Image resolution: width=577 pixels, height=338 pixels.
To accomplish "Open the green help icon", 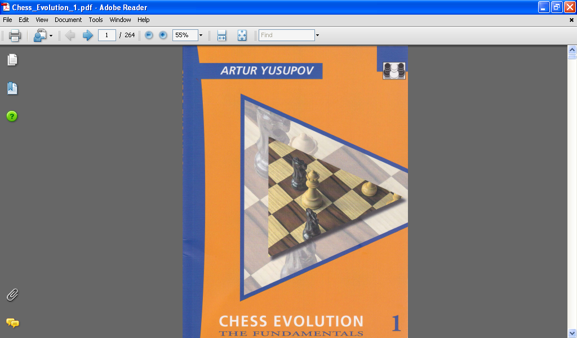I will click(12, 116).
